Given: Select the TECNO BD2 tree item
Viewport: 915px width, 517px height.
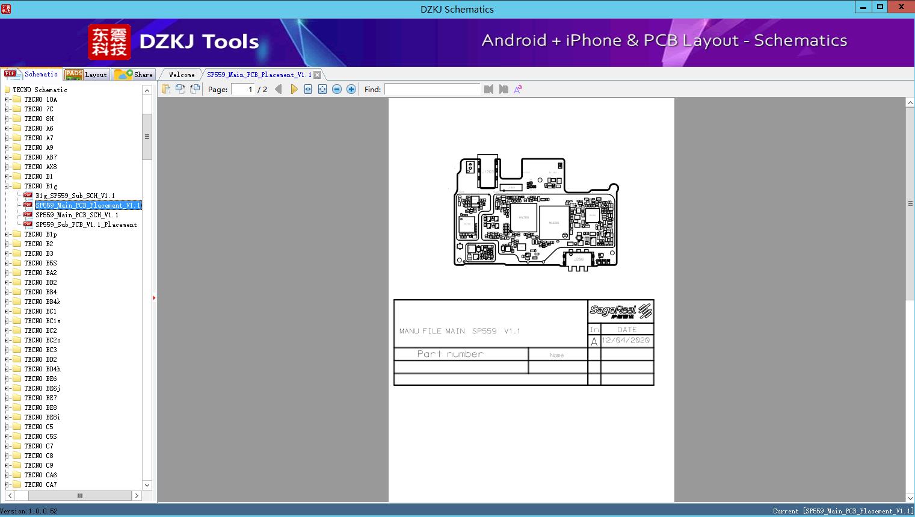Looking at the screenshot, I should click(x=40, y=359).
